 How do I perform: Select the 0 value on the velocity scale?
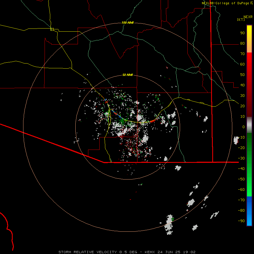tap(244, 127)
